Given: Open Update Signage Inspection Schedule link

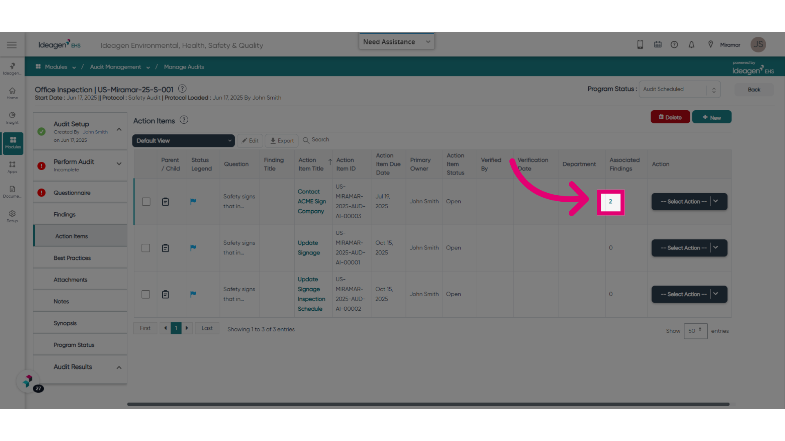Looking at the screenshot, I should coord(312,294).
